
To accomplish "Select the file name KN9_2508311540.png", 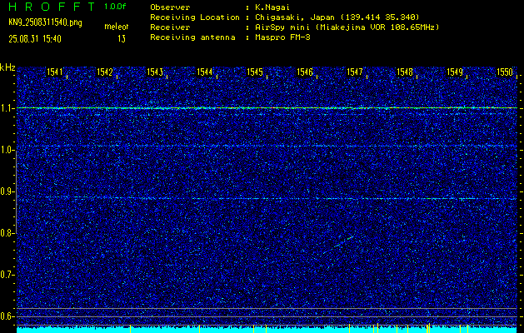I will [x=45, y=23].
